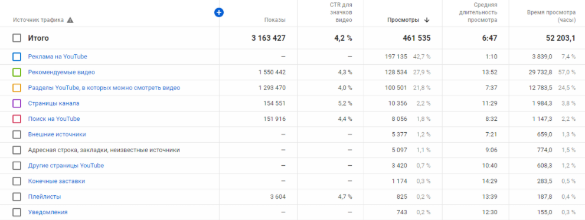Open the Внешние источники link
Viewport: 585px width, 220px height.
[x=57, y=134]
